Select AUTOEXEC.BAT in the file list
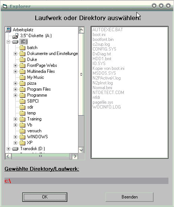 [108, 30]
